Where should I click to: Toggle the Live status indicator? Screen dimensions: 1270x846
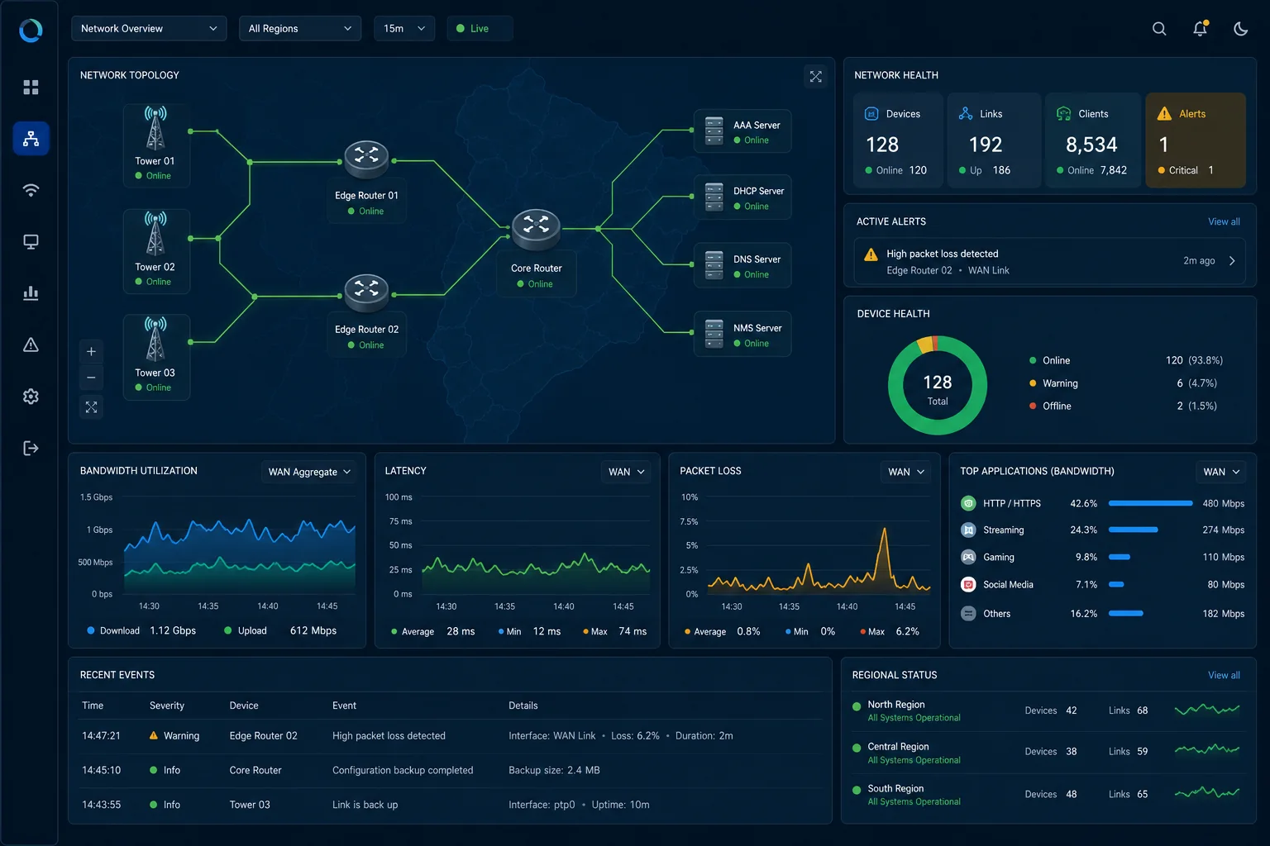click(480, 28)
